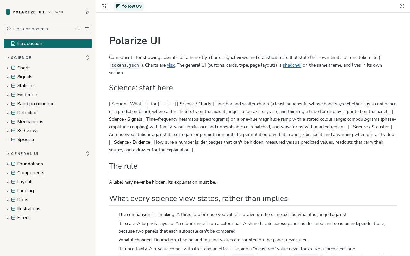The image size is (410, 256).
Task: Click the grid icon beside Spectra
Action: pyautogui.click(x=13, y=140)
